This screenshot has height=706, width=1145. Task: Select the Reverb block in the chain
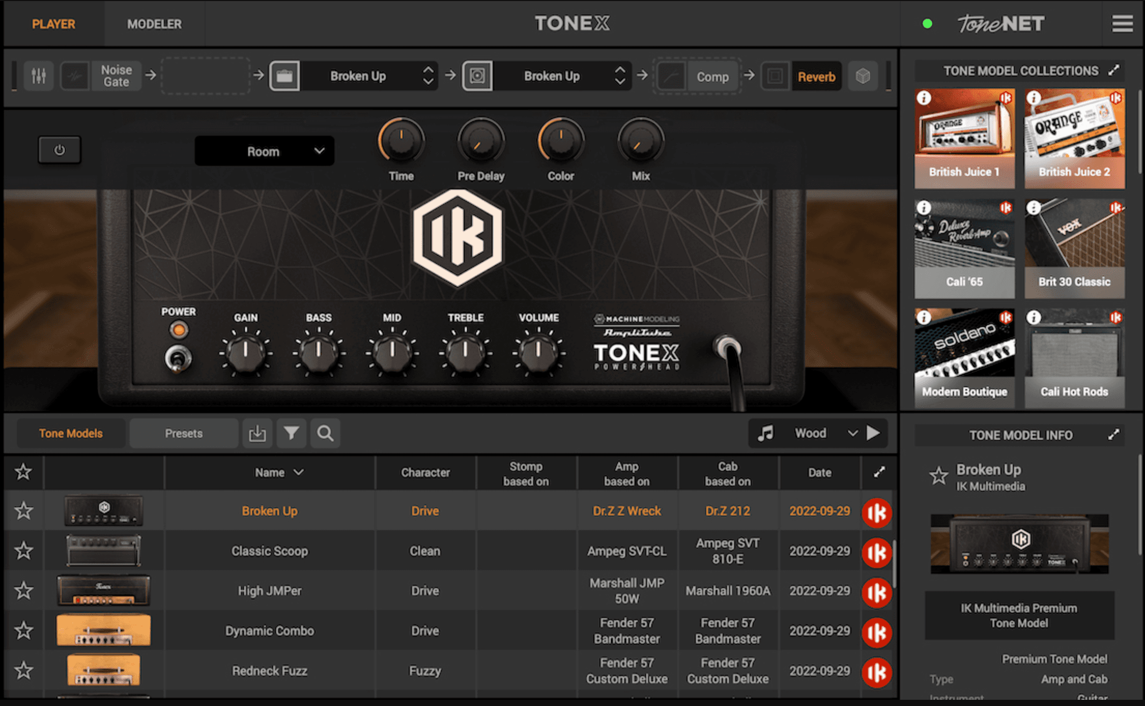pyautogui.click(x=816, y=77)
